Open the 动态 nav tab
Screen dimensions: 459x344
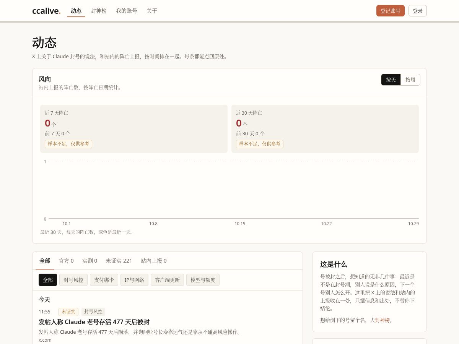pos(76,11)
